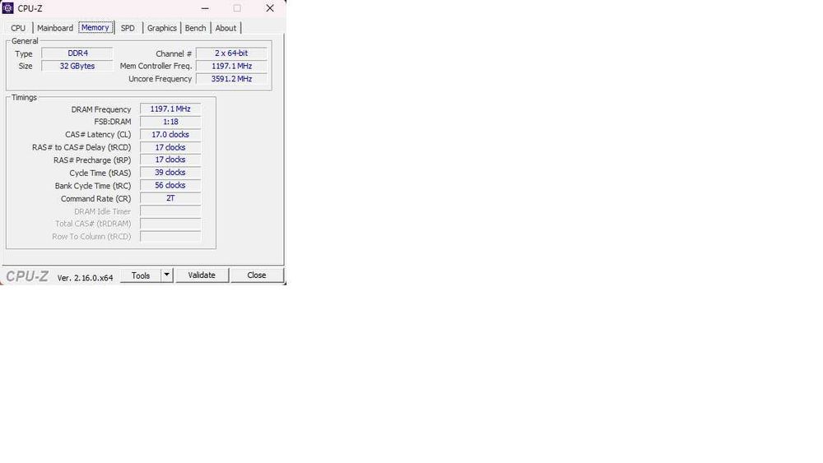Click the empty Row To Column field
Screen dimensions: 823x463
click(170, 237)
